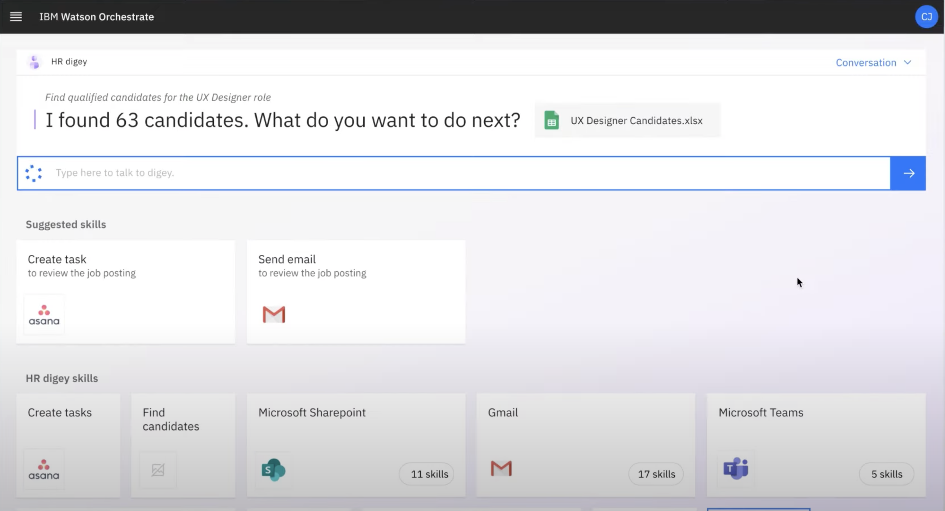Click the HR digey name label

tap(69, 62)
